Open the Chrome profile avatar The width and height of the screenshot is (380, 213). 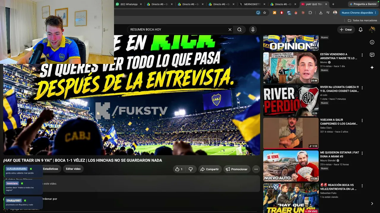335,13
